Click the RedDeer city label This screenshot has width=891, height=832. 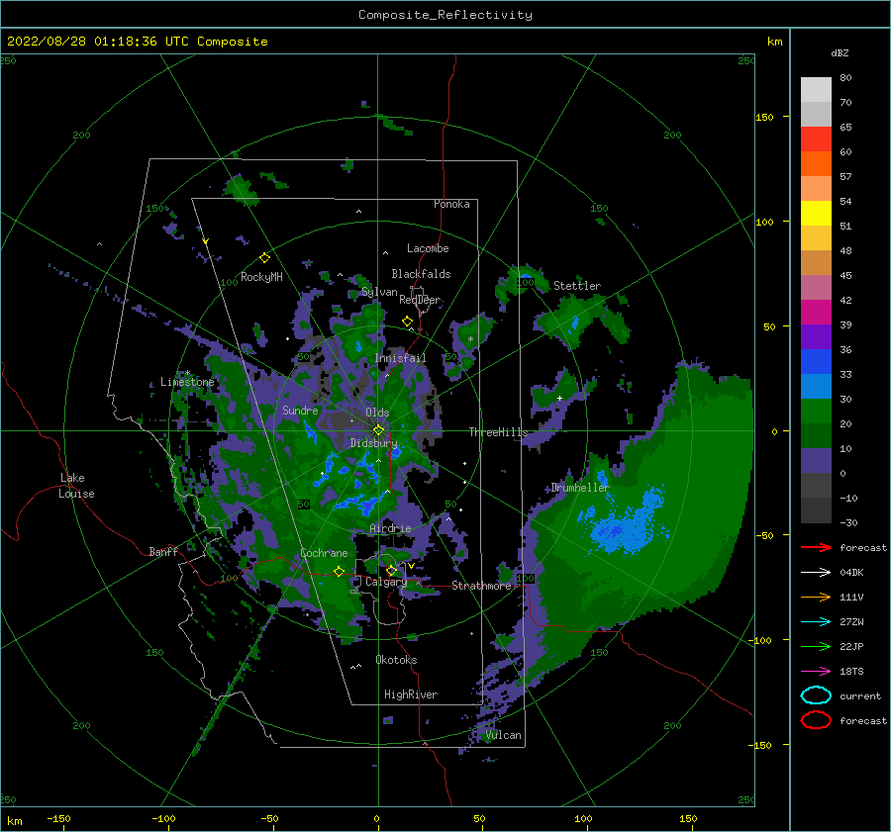pos(420,300)
